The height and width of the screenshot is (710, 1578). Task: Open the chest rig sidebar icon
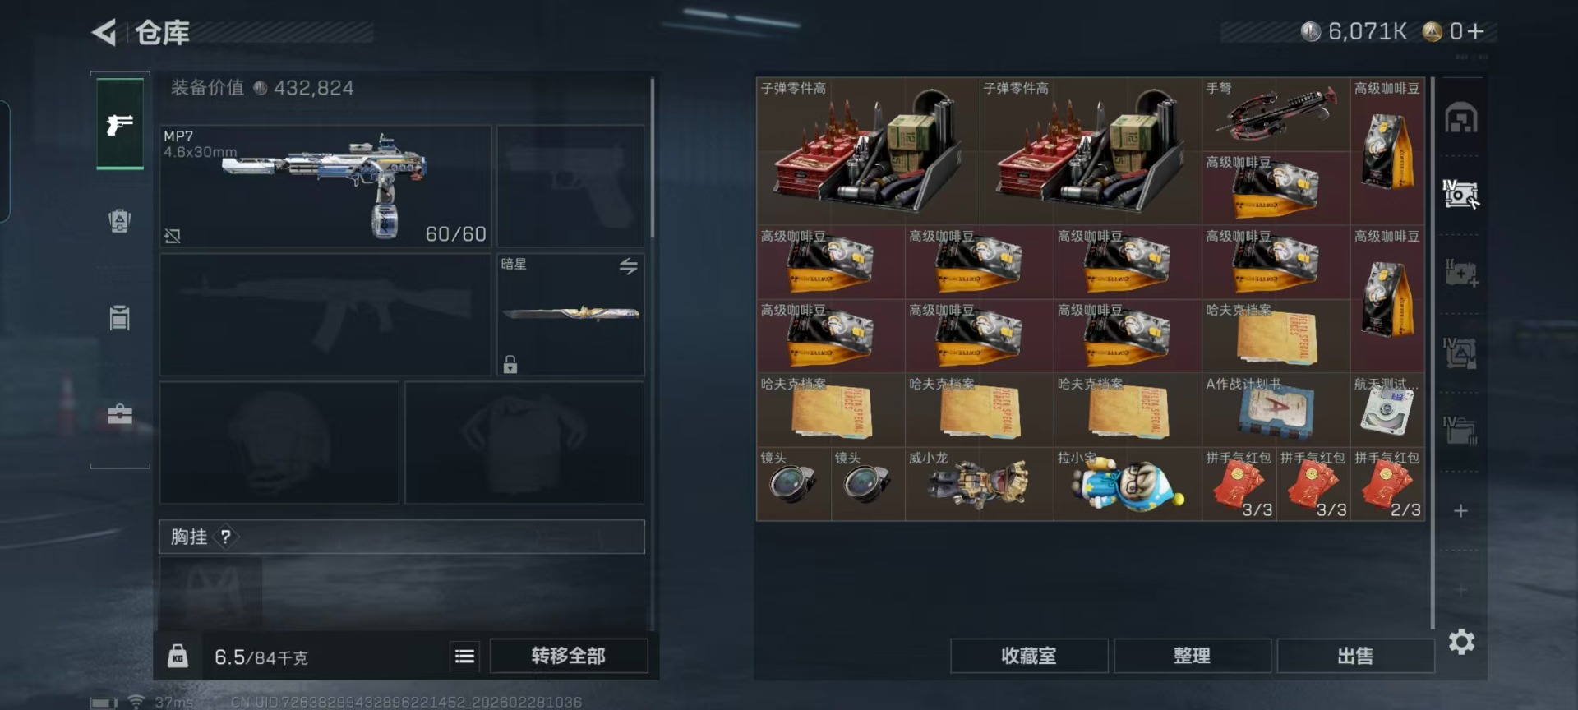[120, 317]
